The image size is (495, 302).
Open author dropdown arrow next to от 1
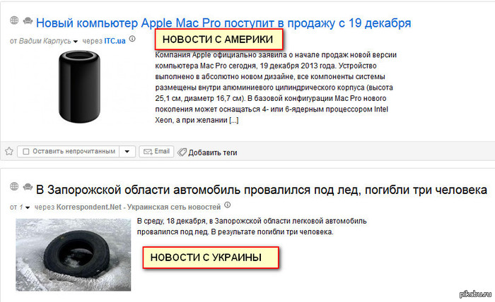28,207
